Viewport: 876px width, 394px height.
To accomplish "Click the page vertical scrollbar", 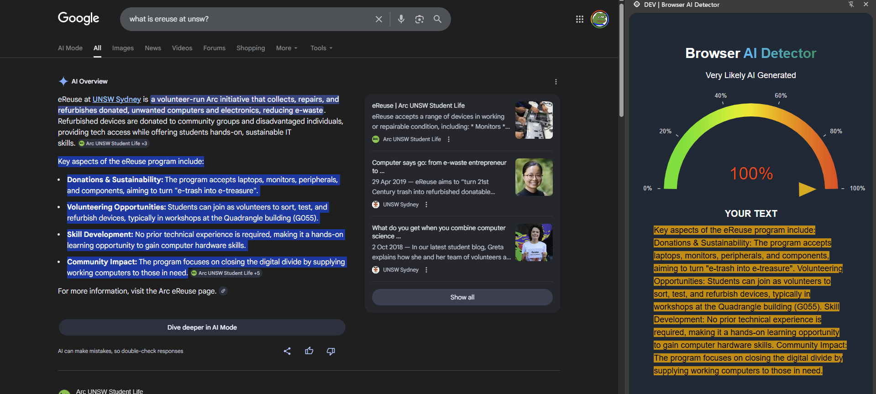I will [x=621, y=59].
